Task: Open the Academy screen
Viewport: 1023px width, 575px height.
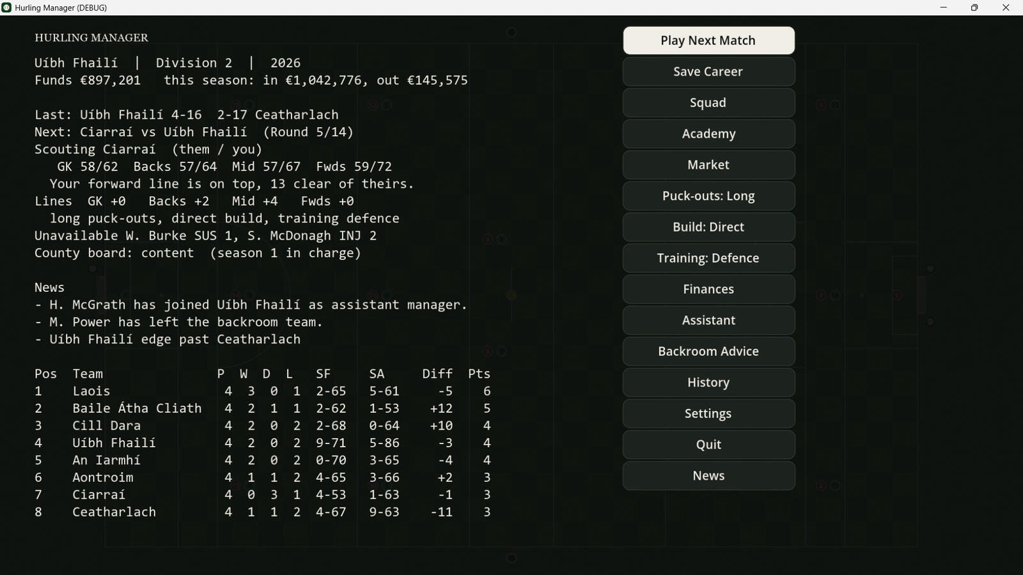Action: 708,134
